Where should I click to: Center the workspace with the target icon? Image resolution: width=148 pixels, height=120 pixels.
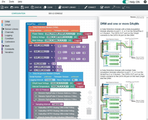click(x=90, y=92)
